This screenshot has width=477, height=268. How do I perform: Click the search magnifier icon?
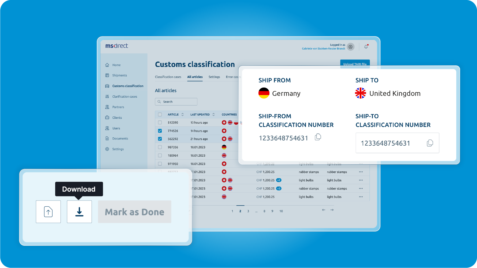[159, 102]
